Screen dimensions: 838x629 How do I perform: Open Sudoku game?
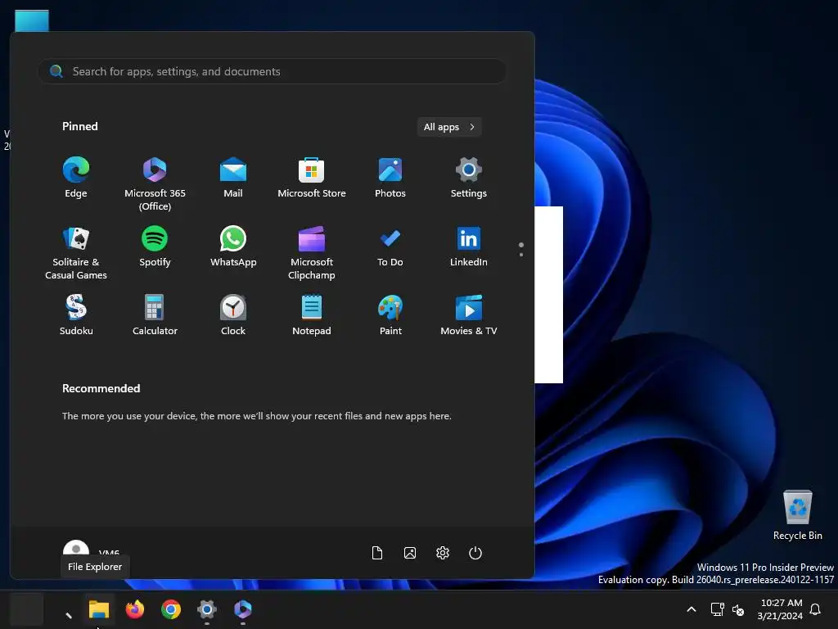pyautogui.click(x=76, y=315)
